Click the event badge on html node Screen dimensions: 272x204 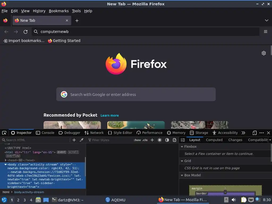click(62, 152)
